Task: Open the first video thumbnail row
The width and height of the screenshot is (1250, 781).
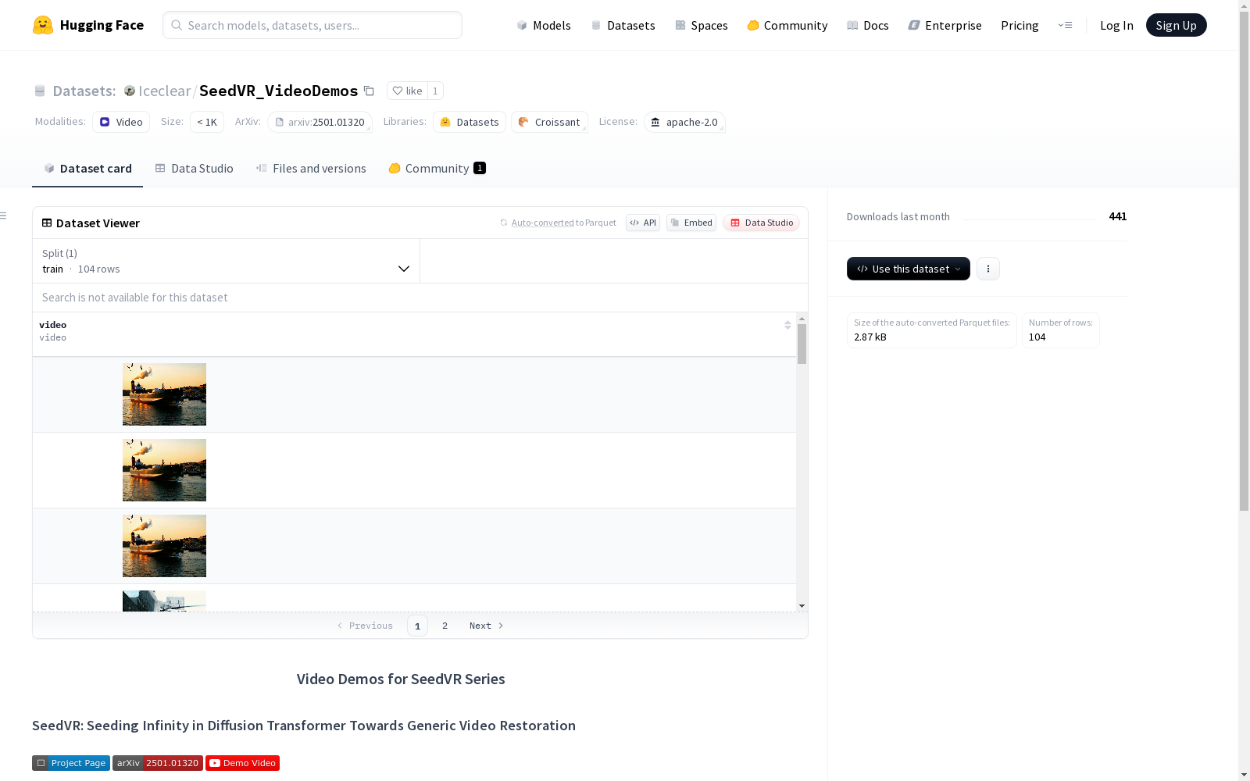Action: 164,394
